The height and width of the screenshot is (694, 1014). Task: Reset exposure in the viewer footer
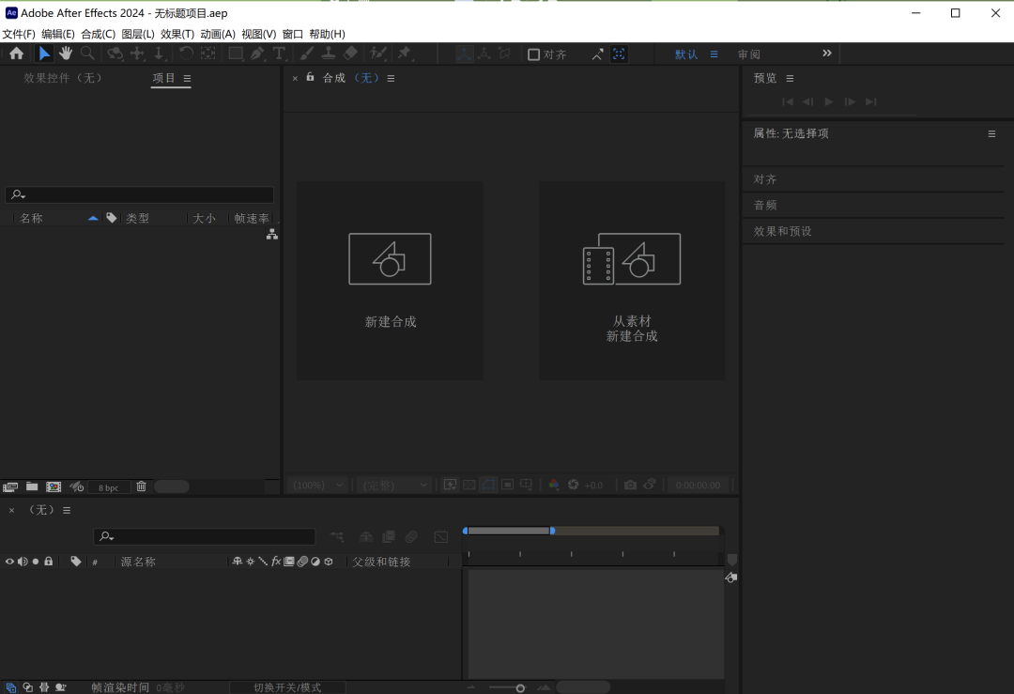click(x=573, y=485)
